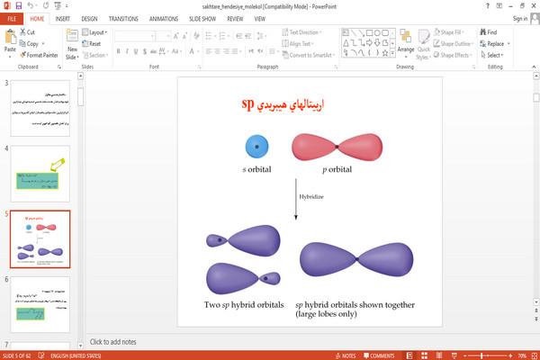Click Convert to SmartArt button
540x360 pixels.
(308, 55)
